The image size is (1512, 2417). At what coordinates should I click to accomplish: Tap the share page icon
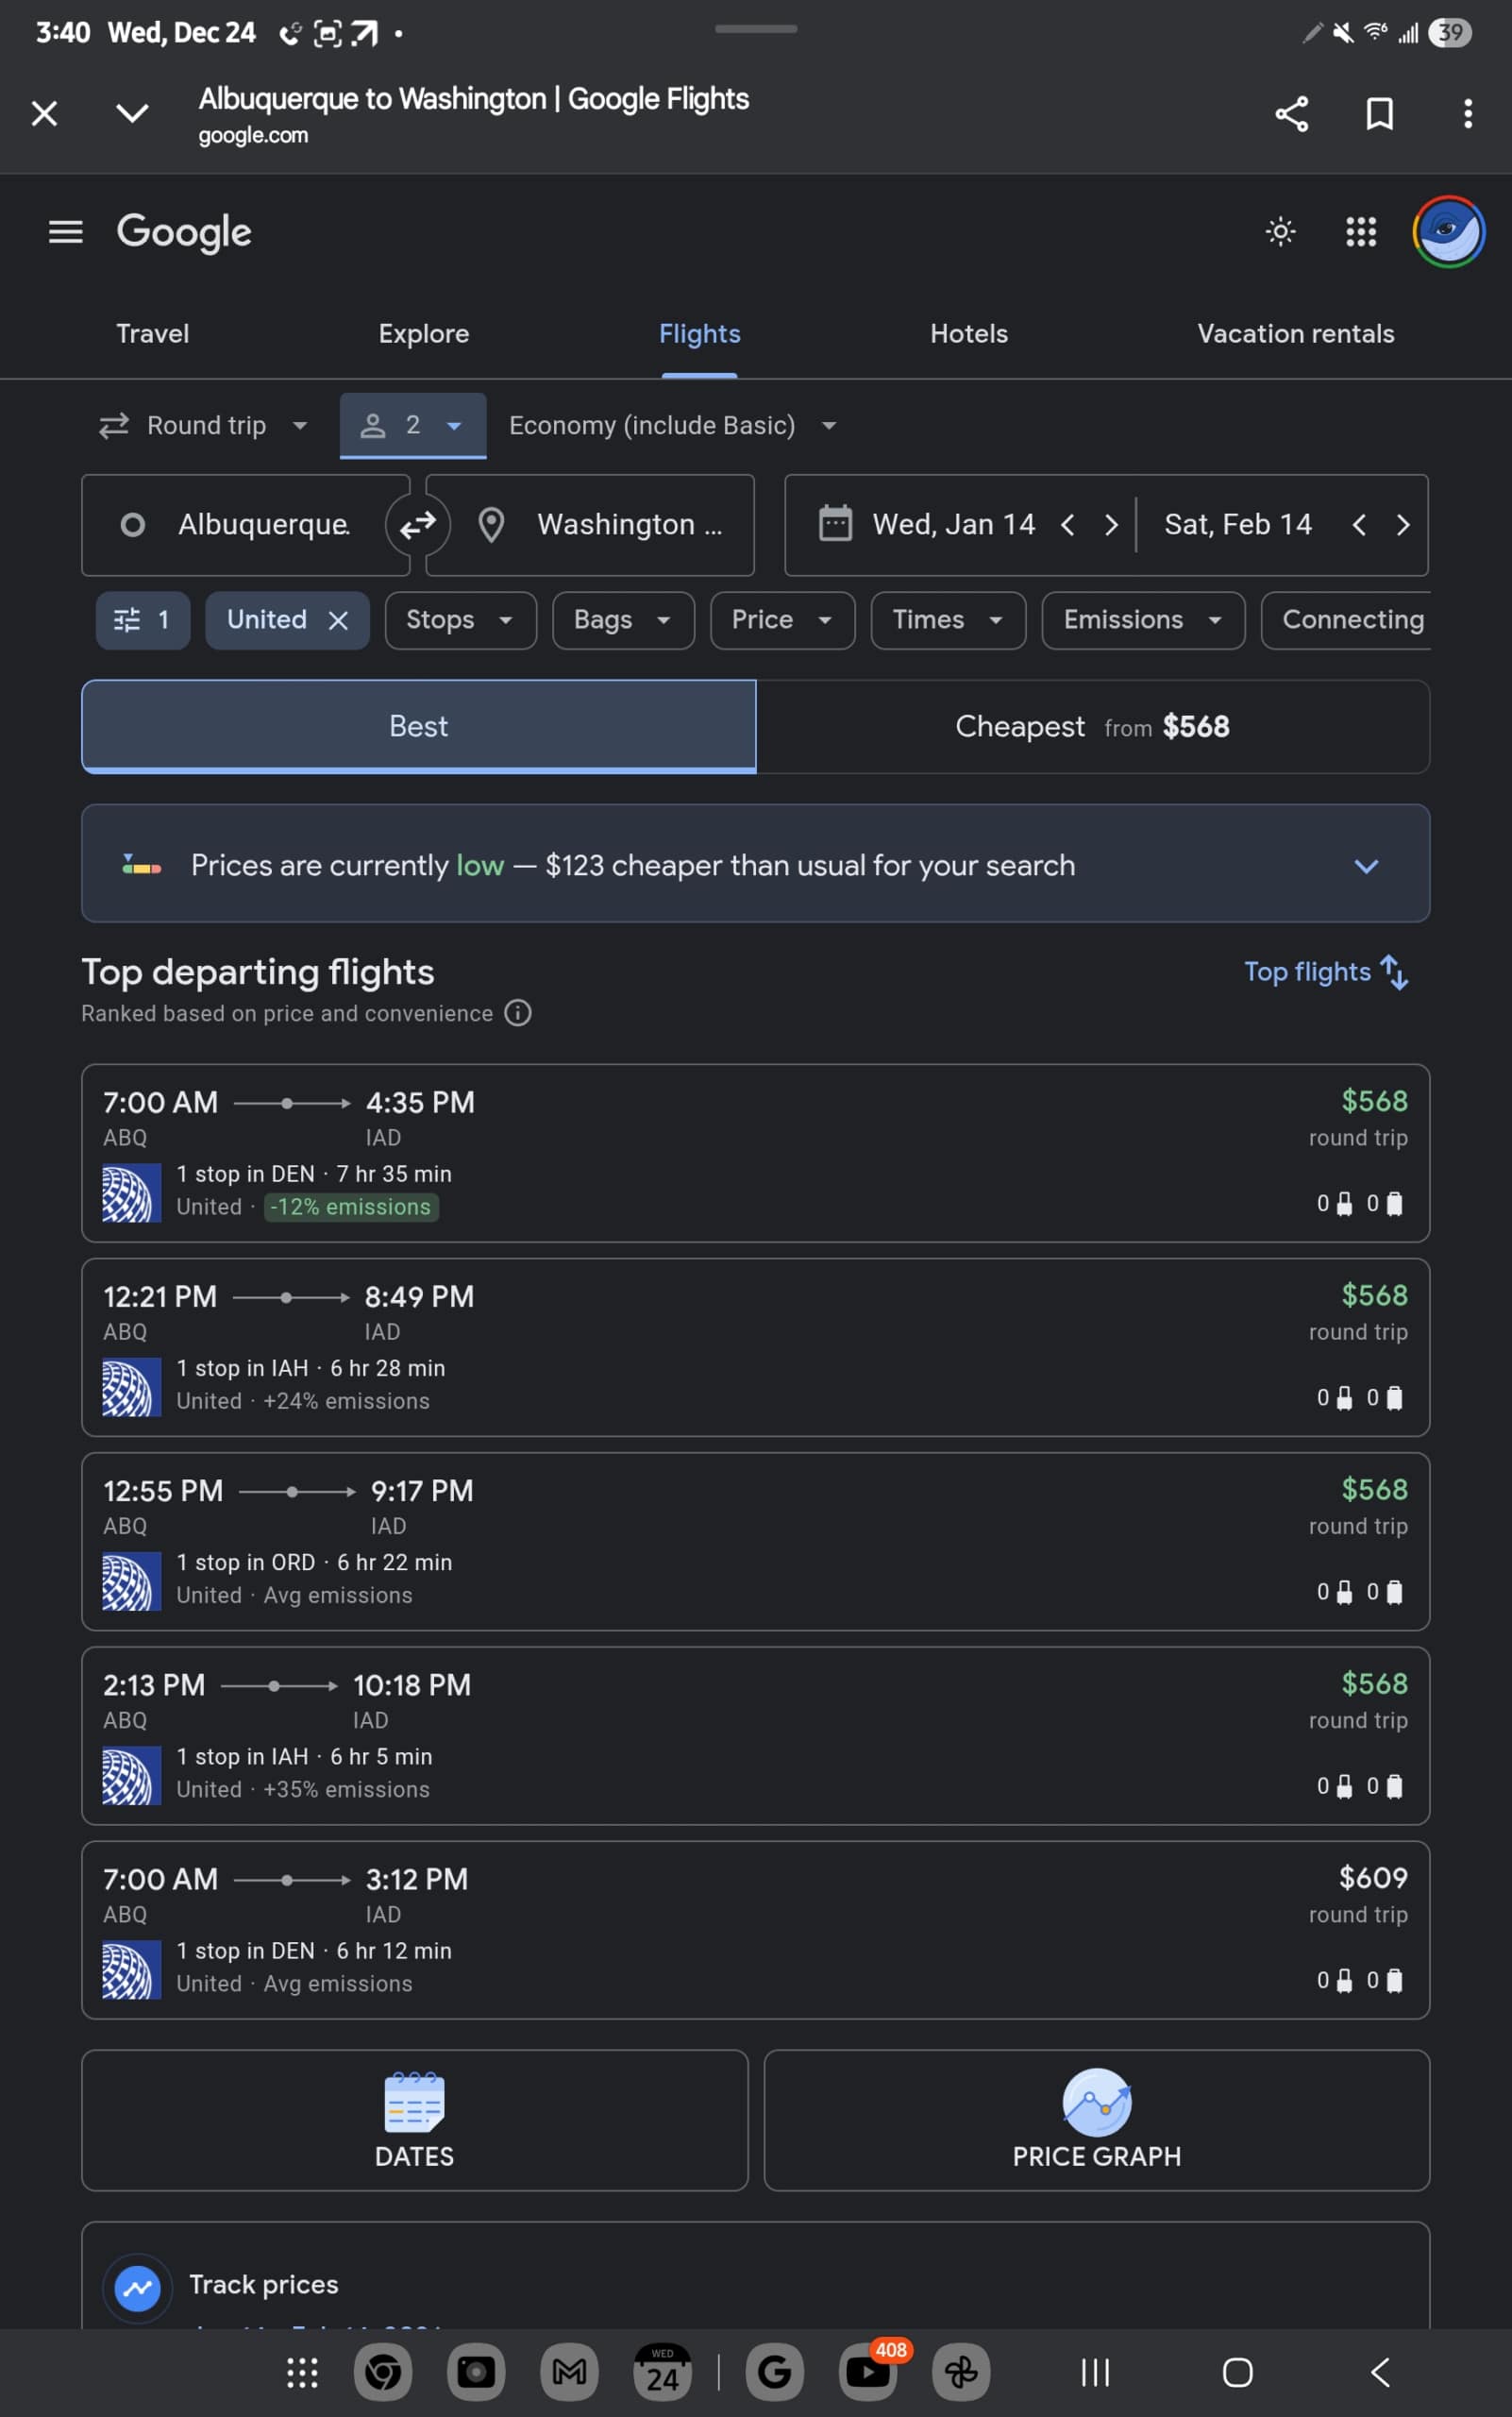coord(1291,114)
